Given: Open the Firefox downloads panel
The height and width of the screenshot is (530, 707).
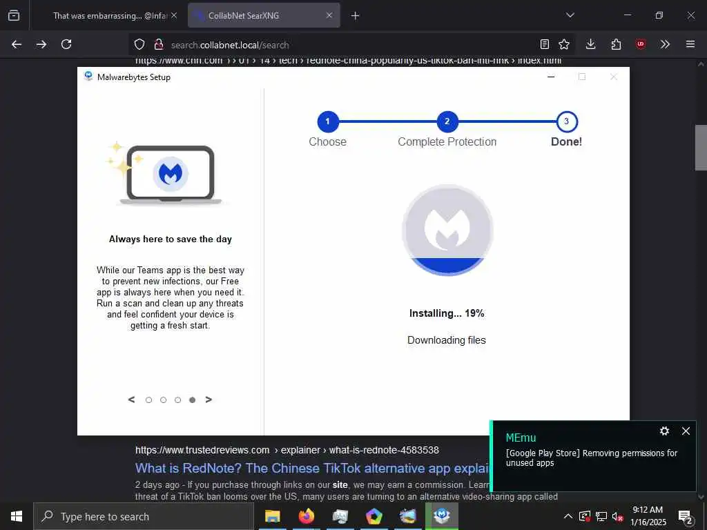Looking at the screenshot, I should coord(591,44).
